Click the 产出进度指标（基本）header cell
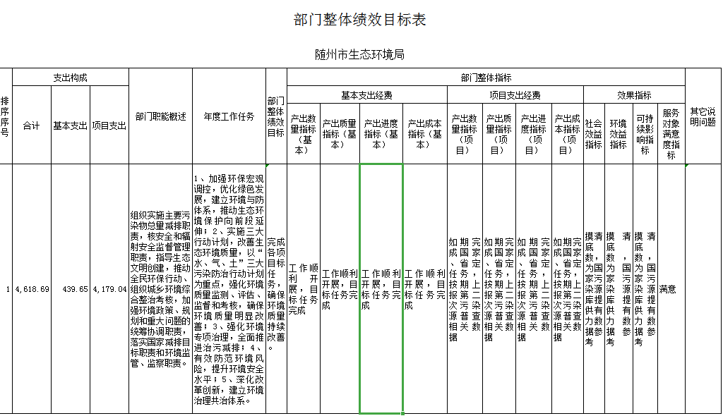Image resolution: width=723 pixels, height=416 pixels. coord(381,134)
